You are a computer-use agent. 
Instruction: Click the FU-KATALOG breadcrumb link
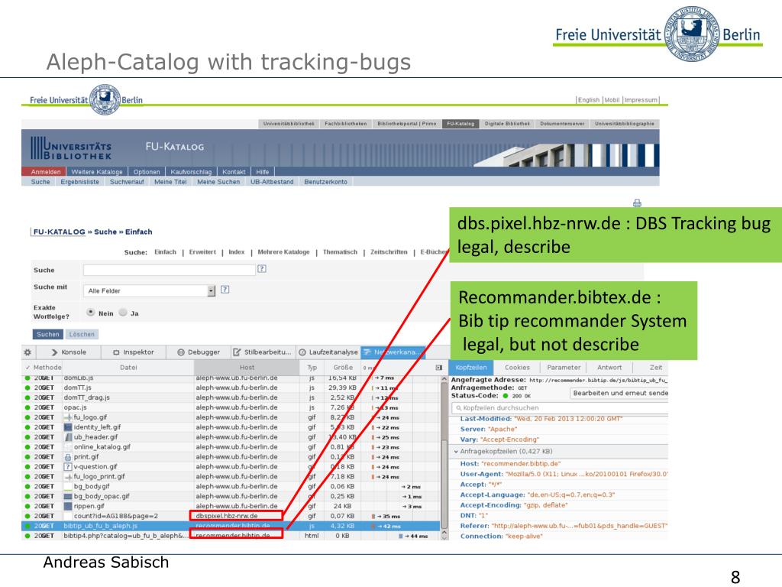click(x=60, y=232)
